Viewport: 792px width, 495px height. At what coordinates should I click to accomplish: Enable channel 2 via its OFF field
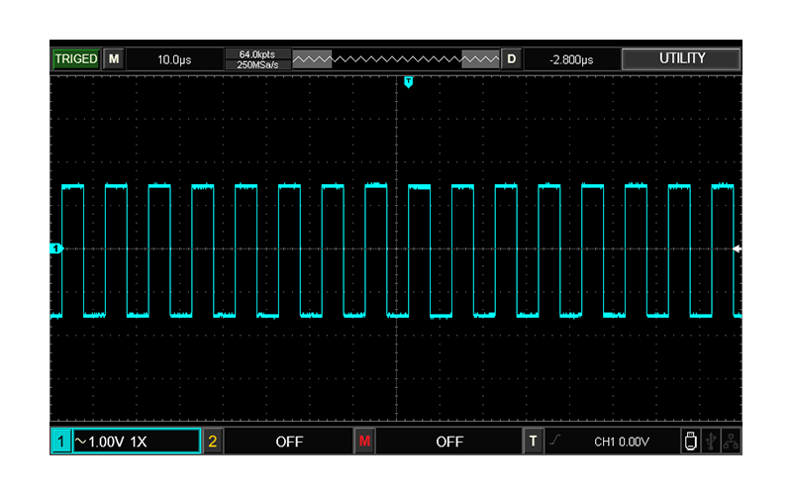coord(289,442)
